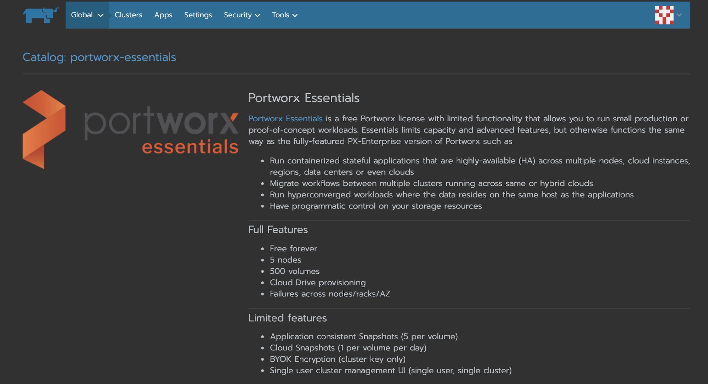708x384 pixels.
Task: Click the Full Features section header
Action: click(x=278, y=229)
